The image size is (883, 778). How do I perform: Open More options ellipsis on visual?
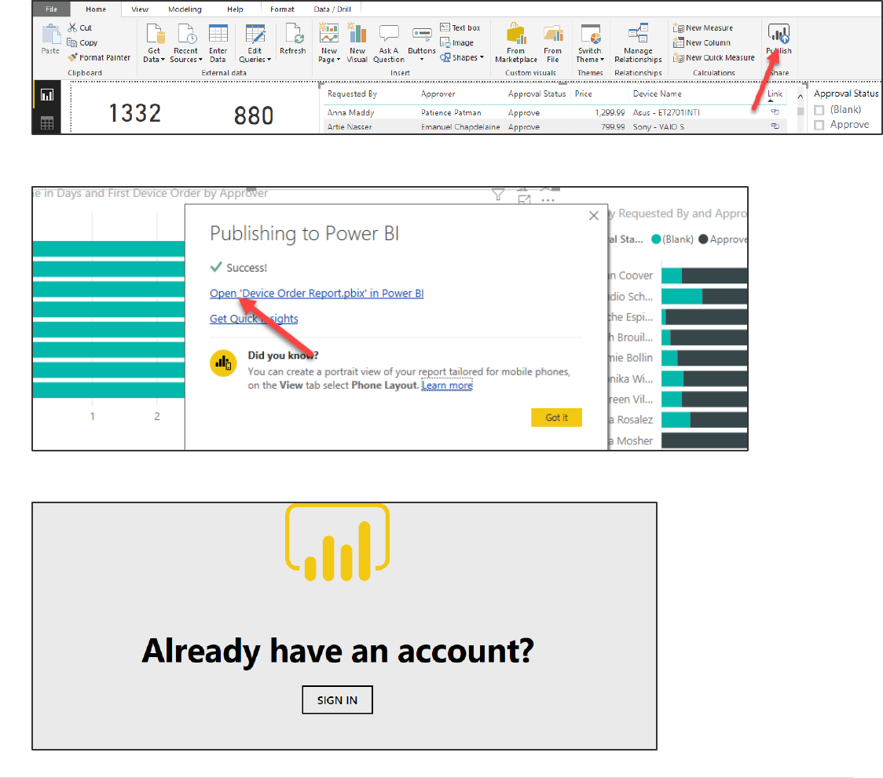[548, 200]
